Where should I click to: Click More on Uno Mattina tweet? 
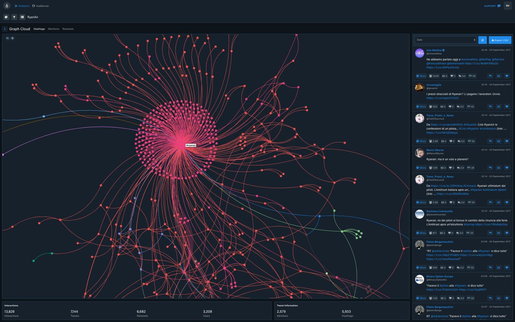point(421,76)
